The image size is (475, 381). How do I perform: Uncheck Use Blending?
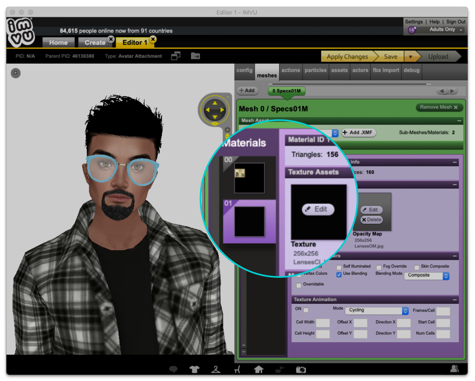pyautogui.click(x=339, y=275)
